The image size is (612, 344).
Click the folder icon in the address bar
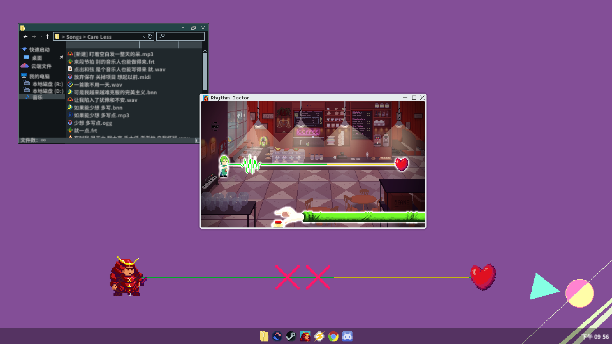pyautogui.click(x=57, y=37)
